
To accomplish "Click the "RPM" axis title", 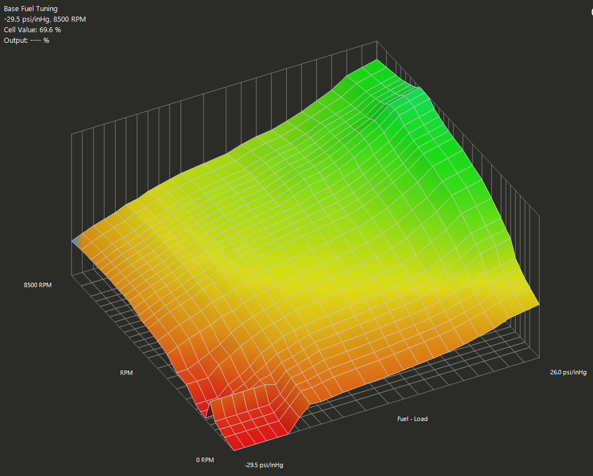I will (x=126, y=373).
